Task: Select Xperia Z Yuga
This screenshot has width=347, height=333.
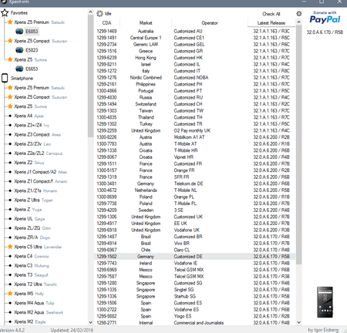Action: 28,210
